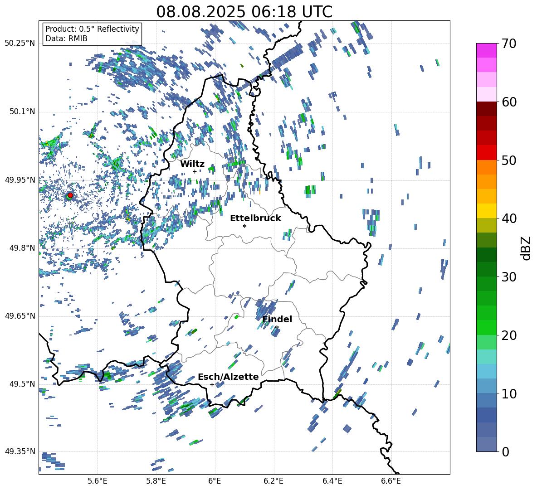
Task: Click the 6°E longitude label
Action: [x=215, y=481]
